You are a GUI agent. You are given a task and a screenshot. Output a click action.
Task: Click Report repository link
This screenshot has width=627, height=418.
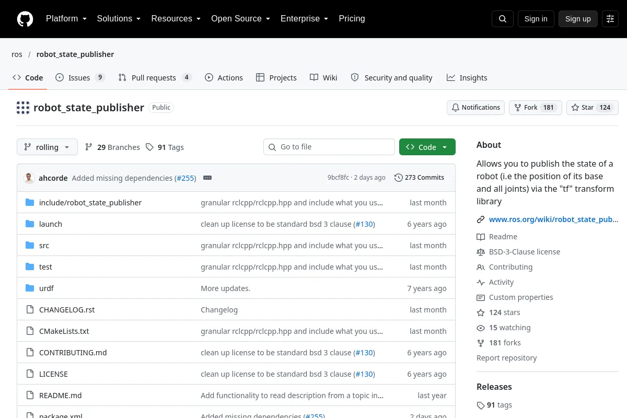(x=506, y=358)
